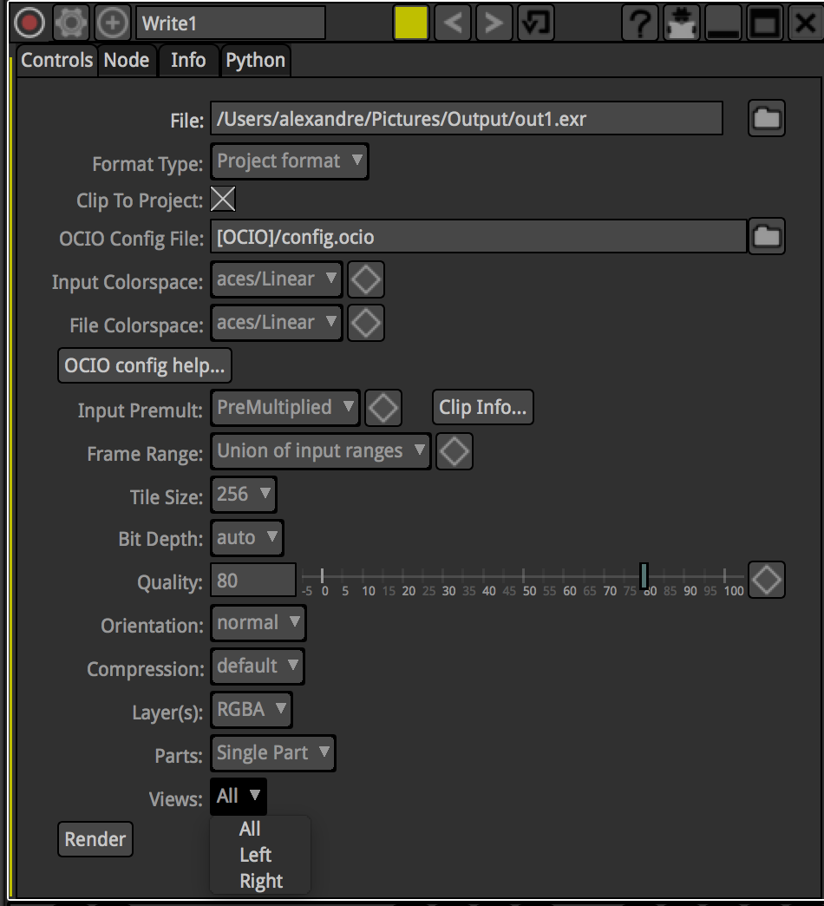824x906 pixels.
Task: Open the question mark help icon
Action: [640, 23]
